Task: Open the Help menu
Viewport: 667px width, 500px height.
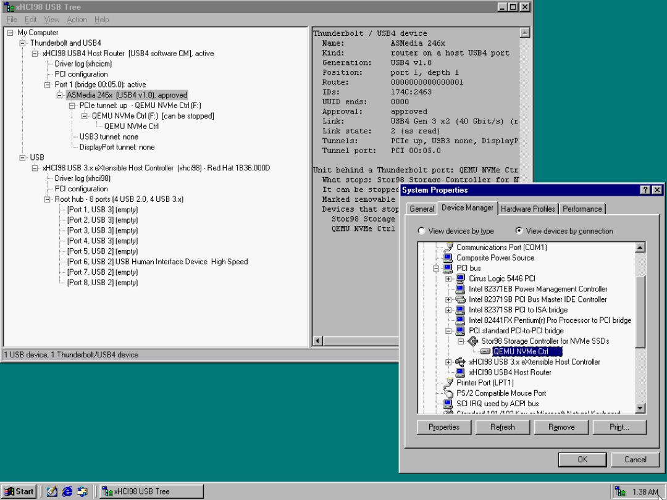Action: (102, 20)
